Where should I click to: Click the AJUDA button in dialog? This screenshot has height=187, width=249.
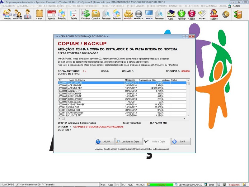105,141
